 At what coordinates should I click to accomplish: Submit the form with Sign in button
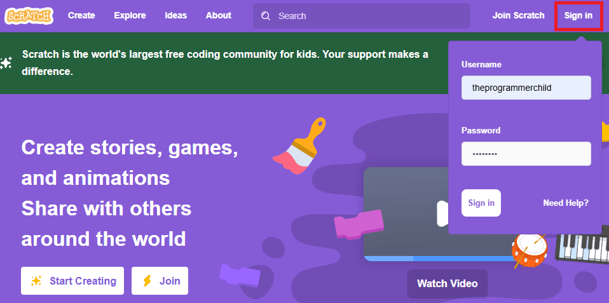tap(481, 203)
